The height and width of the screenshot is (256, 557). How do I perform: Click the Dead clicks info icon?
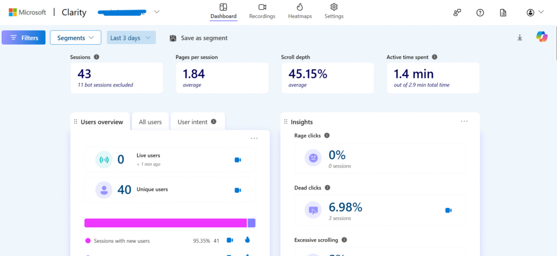(327, 187)
